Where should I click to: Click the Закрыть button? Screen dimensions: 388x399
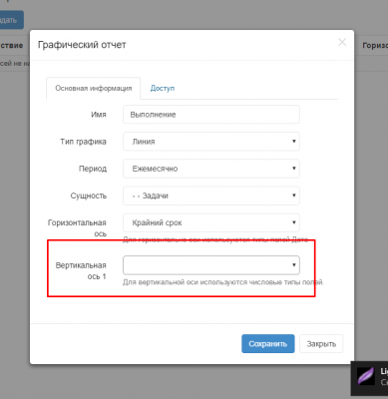[x=321, y=344]
